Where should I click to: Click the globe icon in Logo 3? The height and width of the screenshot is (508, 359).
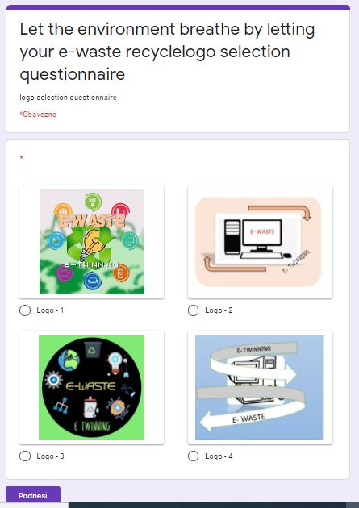click(x=69, y=360)
